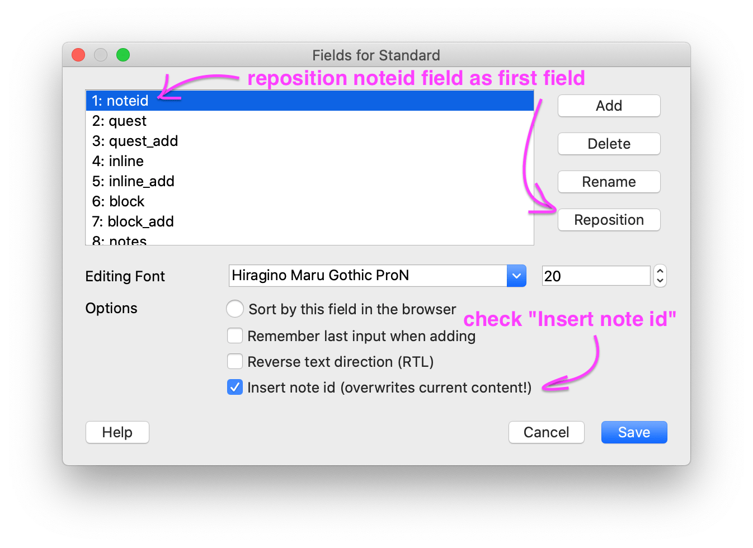This screenshot has height=548, width=753.
Task: Save the field changes
Action: pyautogui.click(x=634, y=432)
